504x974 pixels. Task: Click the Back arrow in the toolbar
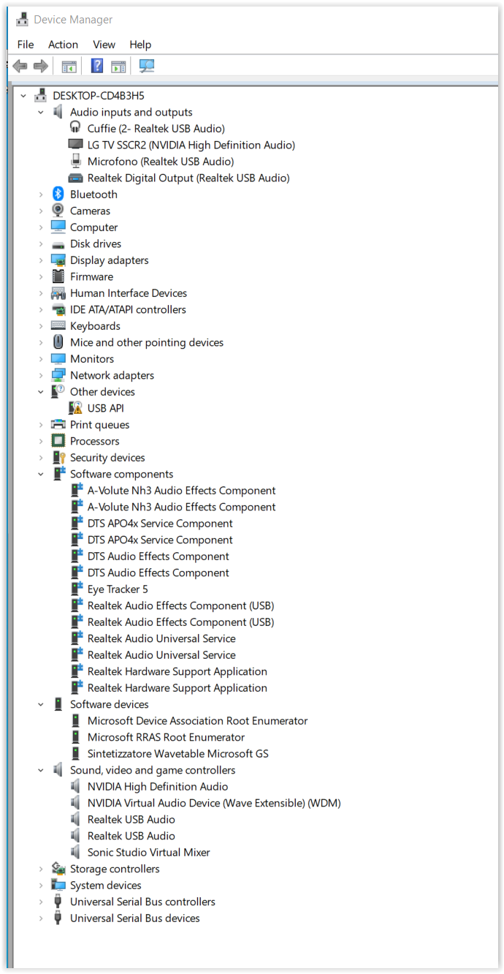pos(20,67)
